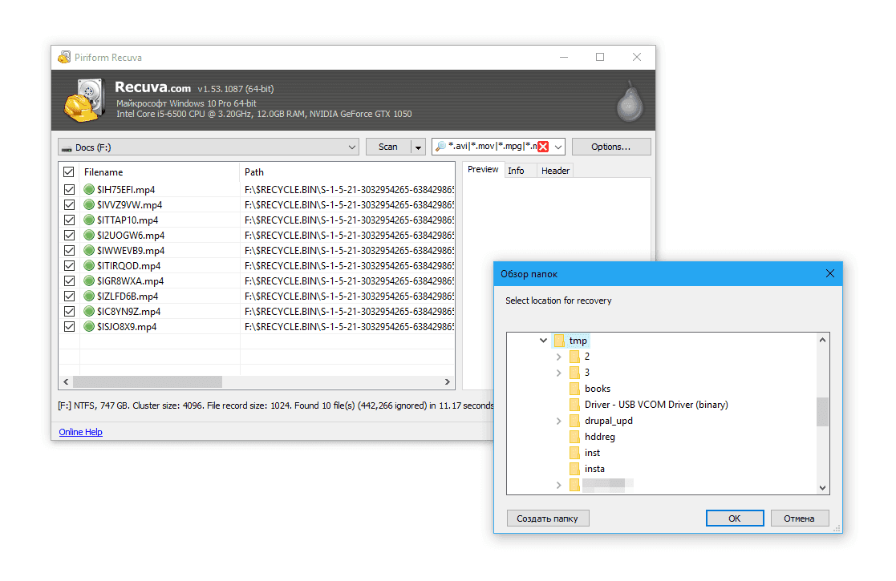Click Создать папку to create folder
The image size is (896, 581).
(x=547, y=518)
